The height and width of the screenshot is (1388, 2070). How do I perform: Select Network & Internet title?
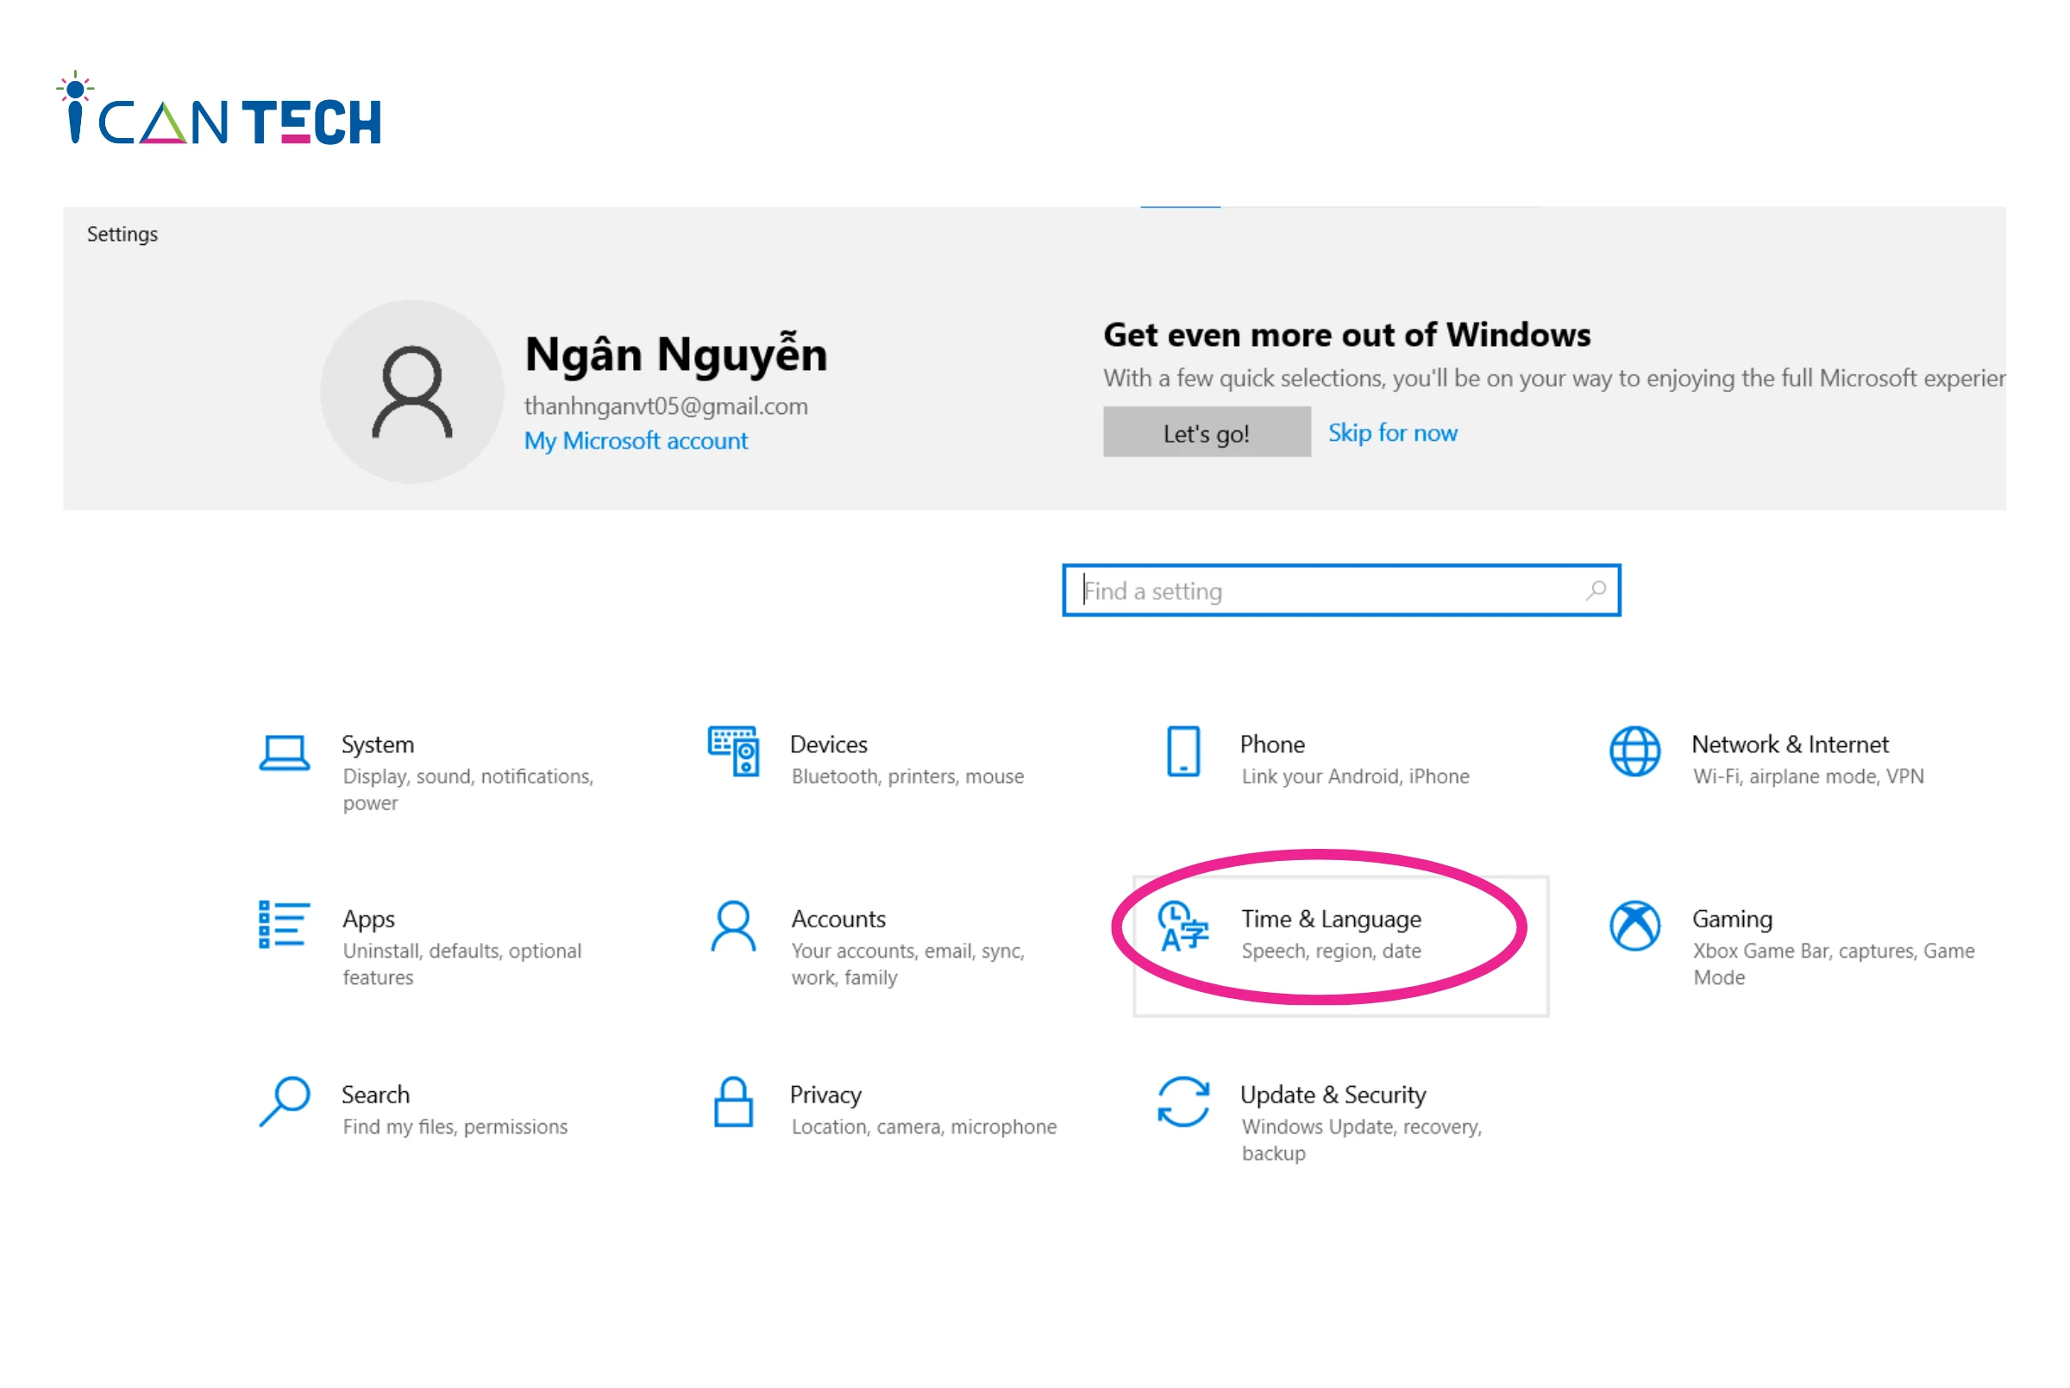pyautogui.click(x=1790, y=744)
